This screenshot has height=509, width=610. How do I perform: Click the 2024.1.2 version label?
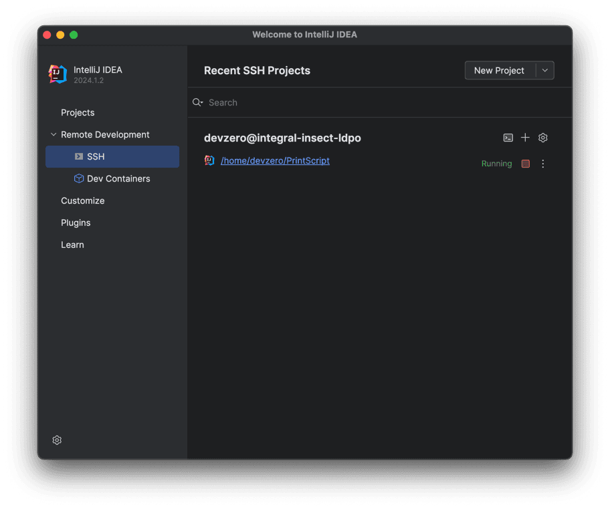(89, 80)
